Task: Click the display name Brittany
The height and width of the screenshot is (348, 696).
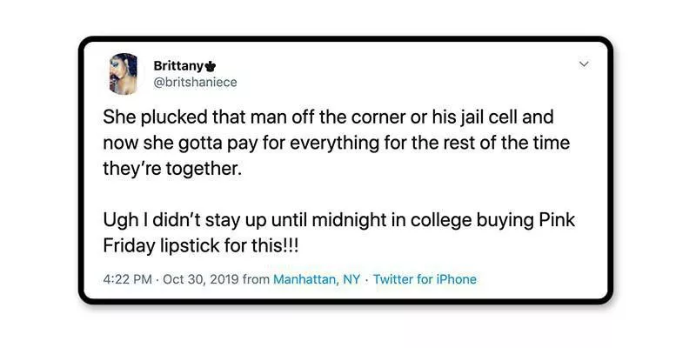Action: pyautogui.click(x=178, y=65)
